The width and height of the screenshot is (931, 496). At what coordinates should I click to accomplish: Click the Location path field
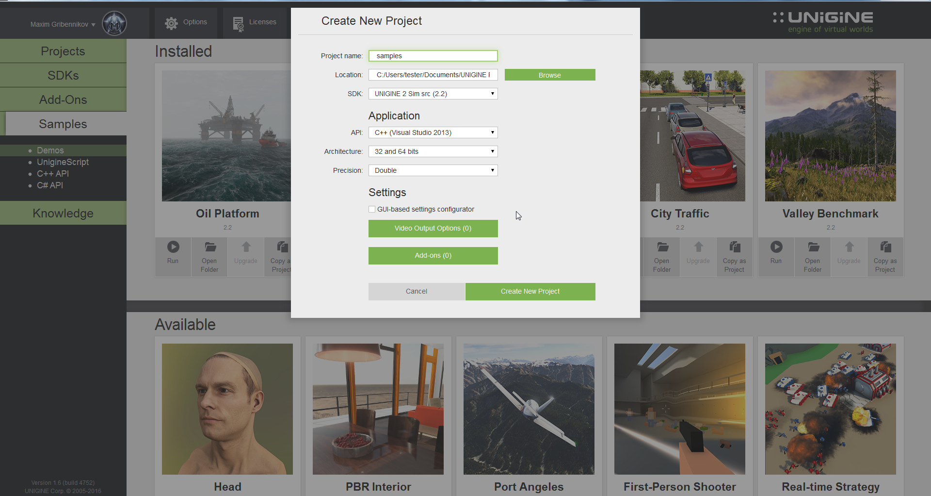pyautogui.click(x=433, y=75)
